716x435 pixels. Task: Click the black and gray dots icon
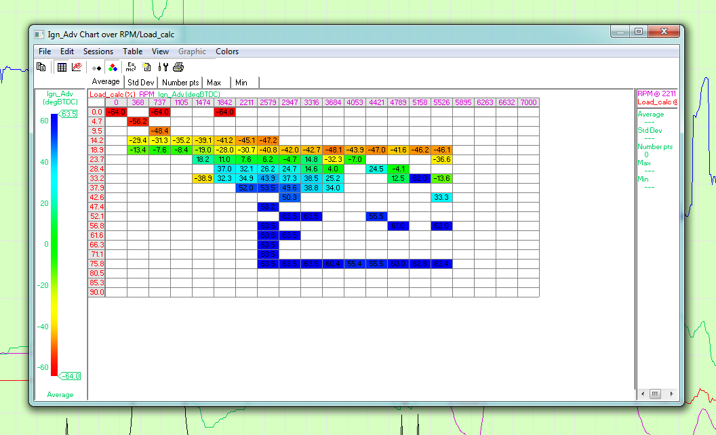pos(97,67)
